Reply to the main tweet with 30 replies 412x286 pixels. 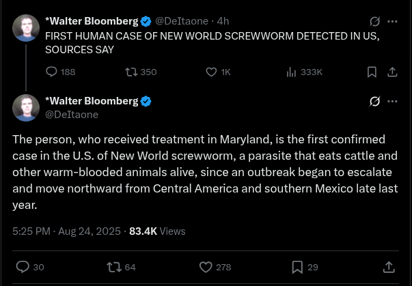pos(23,267)
